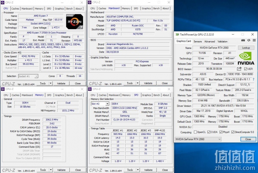Click the DRAM Frequency 2062.5 MHz field
The width and height of the screenshot is (258, 173).
pos(52,120)
